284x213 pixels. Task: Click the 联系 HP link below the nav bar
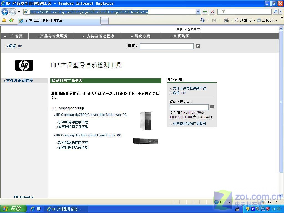point(14,46)
